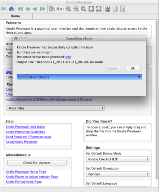Go to previous page arrow

click(28, 9)
